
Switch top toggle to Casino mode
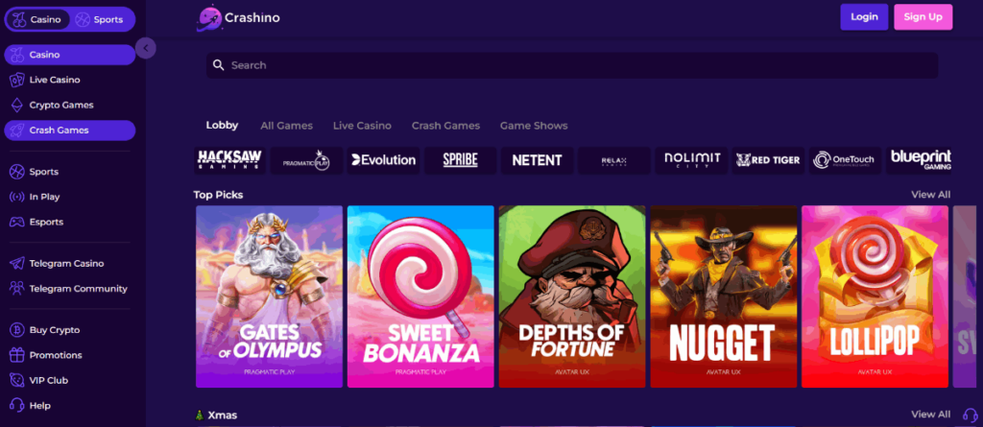[38, 19]
